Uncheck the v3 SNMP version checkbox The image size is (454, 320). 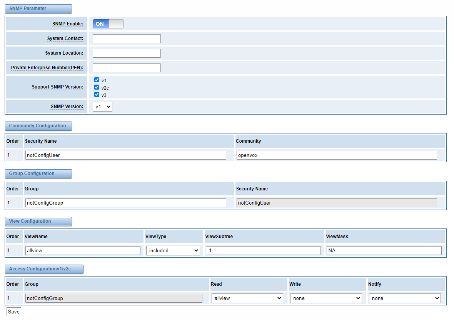(x=97, y=94)
